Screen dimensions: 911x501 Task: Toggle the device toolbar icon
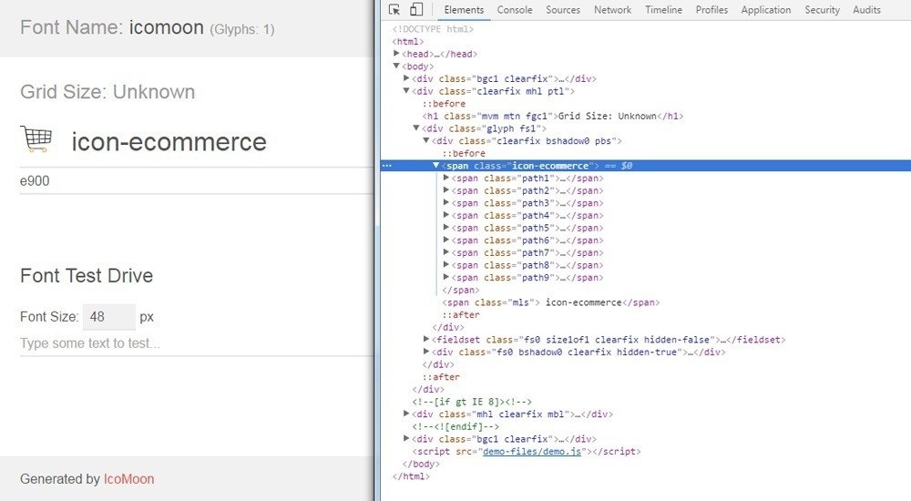(416, 10)
